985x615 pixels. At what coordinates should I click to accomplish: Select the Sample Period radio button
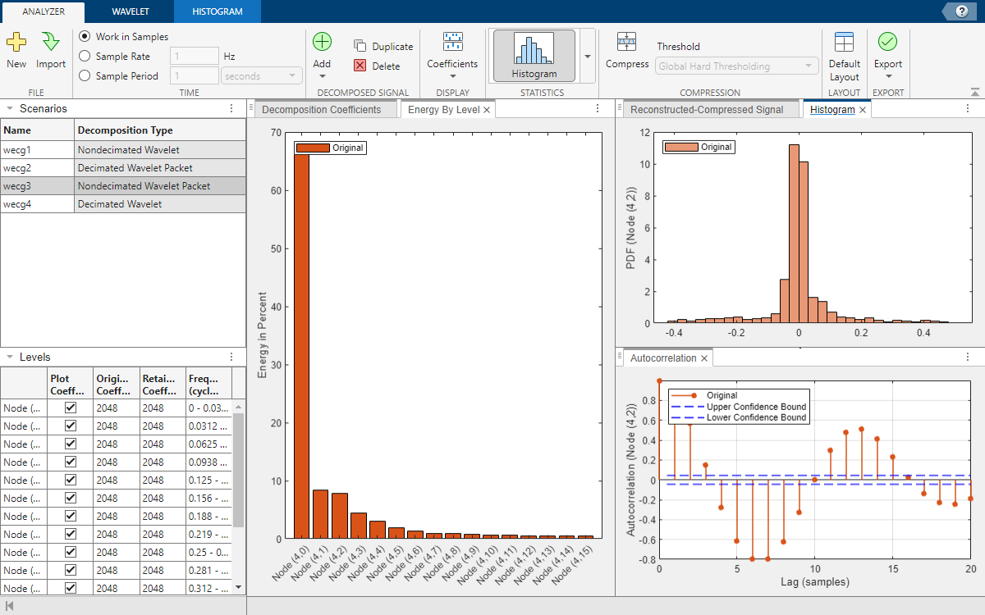85,76
